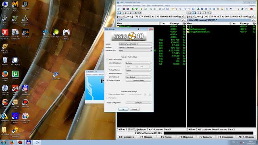Open the Команды menu in Total Commander
Image resolution: width=258 pixels, height=145 pixels.
coord(137,5)
